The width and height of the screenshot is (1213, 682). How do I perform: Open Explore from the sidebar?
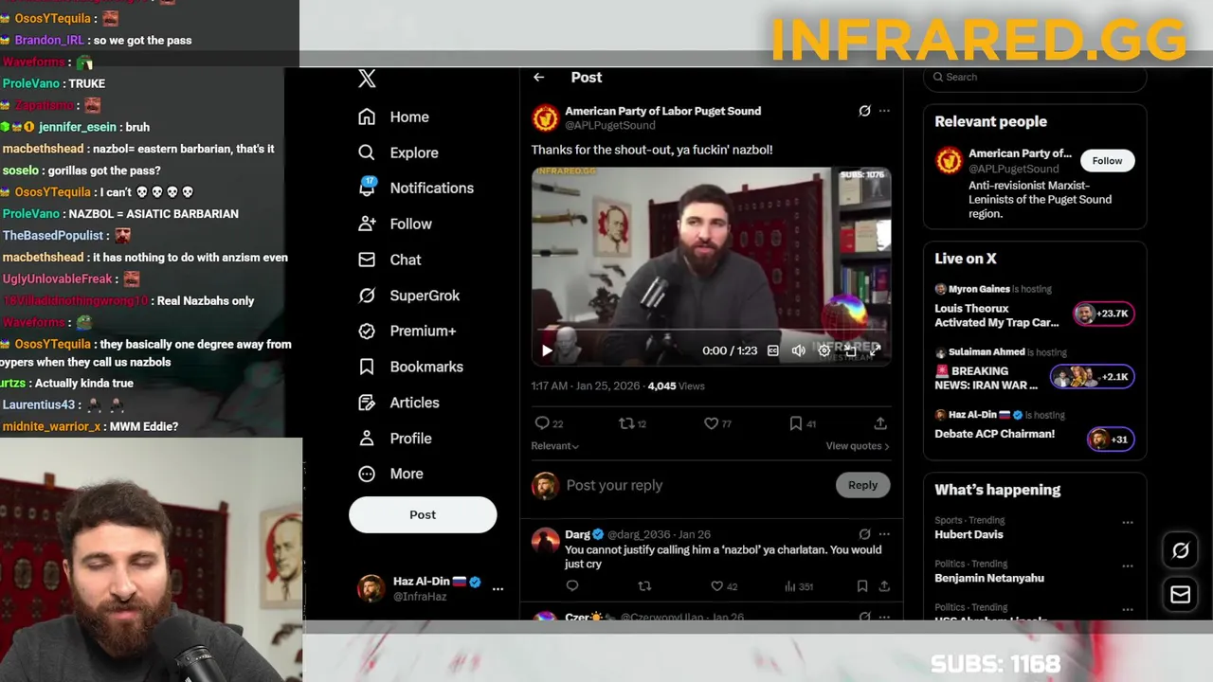pos(398,153)
